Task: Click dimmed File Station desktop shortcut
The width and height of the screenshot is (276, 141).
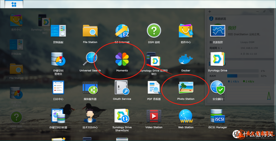Action: click(x=16, y=69)
